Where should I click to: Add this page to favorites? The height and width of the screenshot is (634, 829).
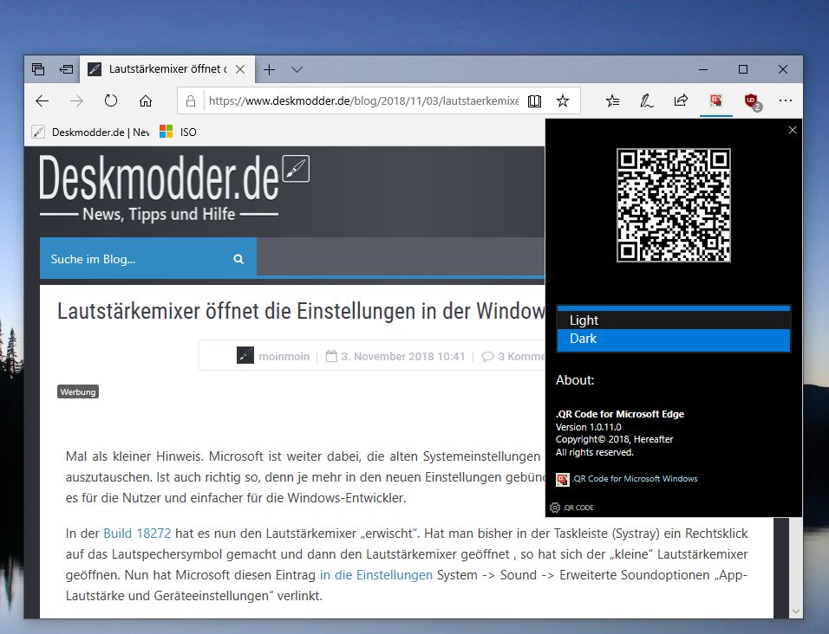(x=563, y=100)
